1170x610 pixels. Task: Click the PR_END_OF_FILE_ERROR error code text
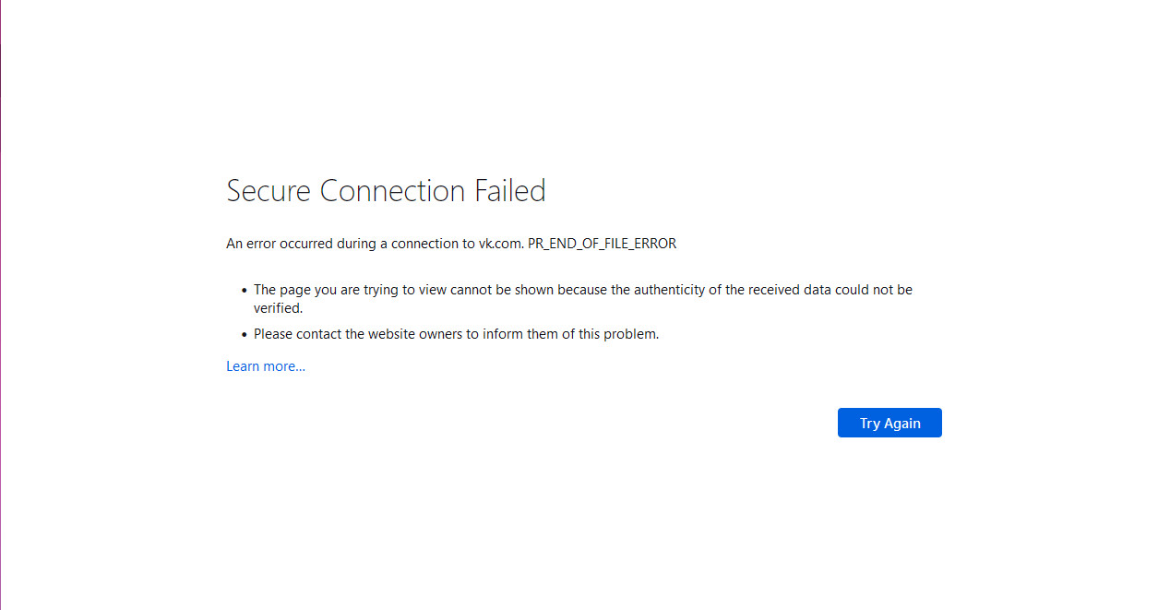click(602, 244)
